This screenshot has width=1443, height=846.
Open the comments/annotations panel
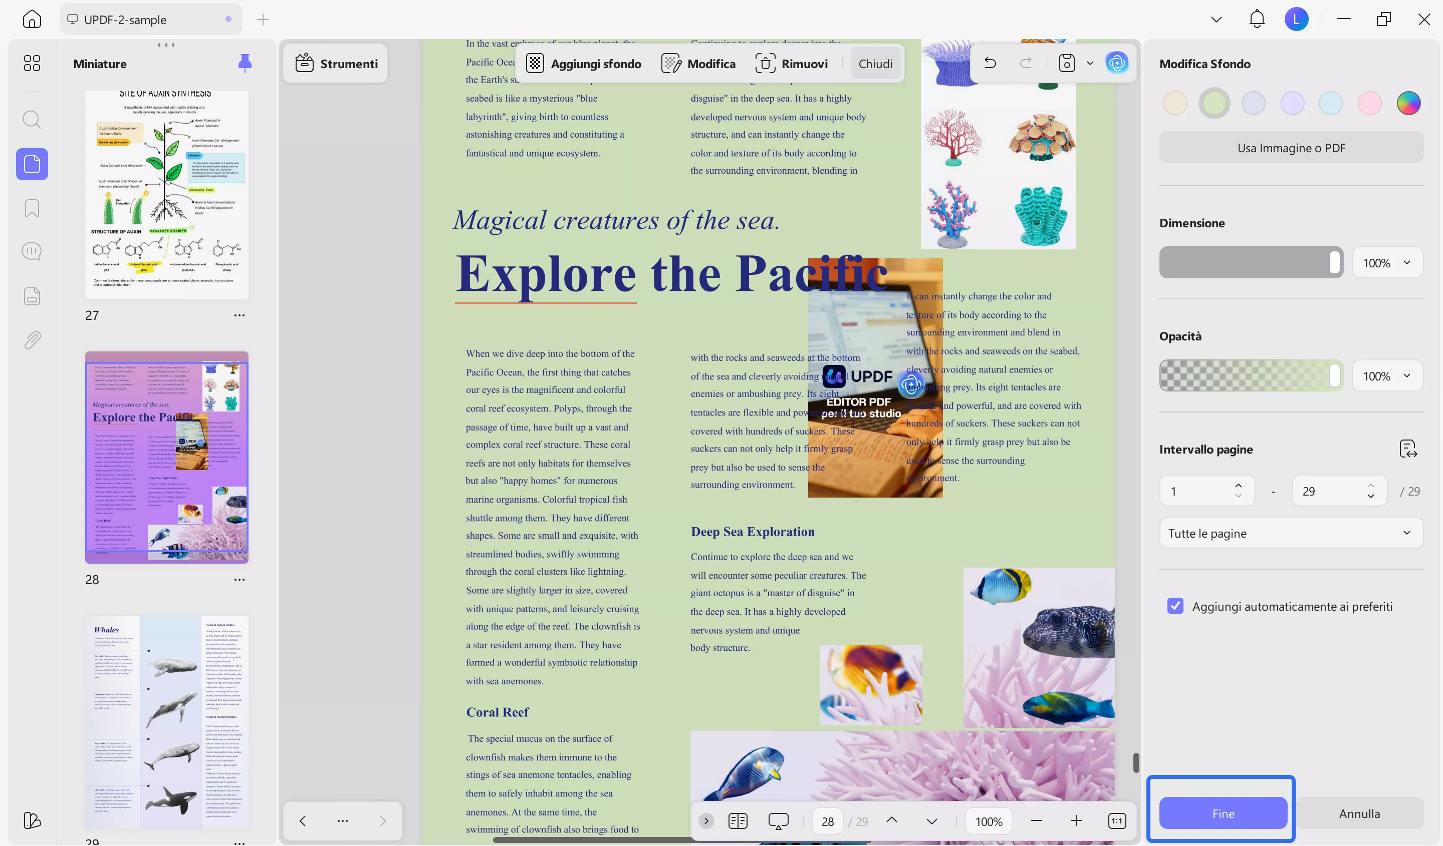click(32, 250)
